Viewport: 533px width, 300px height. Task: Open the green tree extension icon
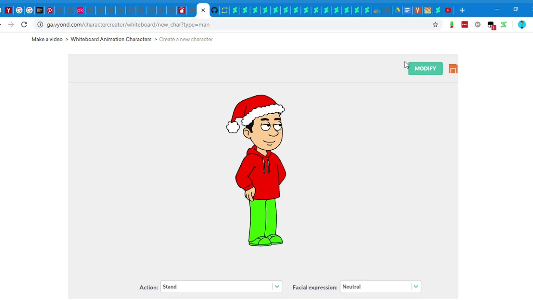[x=452, y=25]
